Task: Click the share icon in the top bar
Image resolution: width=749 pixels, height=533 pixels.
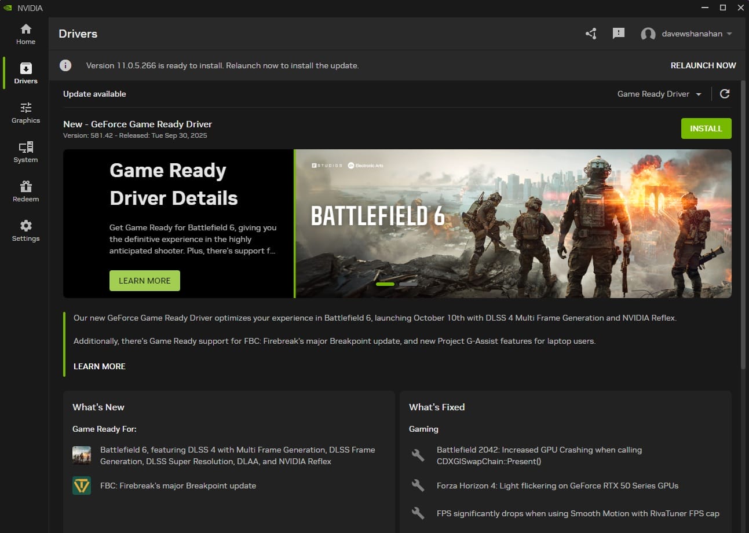Action: (590, 34)
